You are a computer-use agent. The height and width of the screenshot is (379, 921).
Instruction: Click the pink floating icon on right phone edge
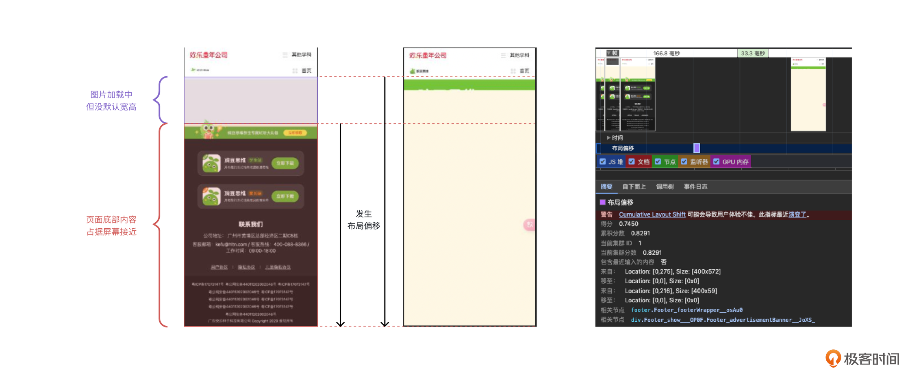point(529,225)
